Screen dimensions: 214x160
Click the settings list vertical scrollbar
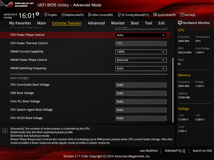tap(173, 90)
